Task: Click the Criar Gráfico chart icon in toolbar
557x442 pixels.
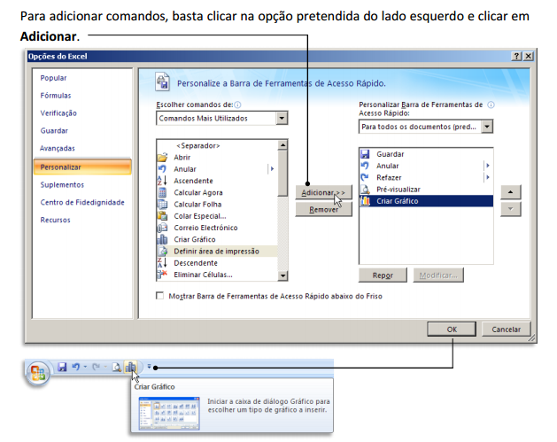Action: pyautogui.click(x=130, y=367)
